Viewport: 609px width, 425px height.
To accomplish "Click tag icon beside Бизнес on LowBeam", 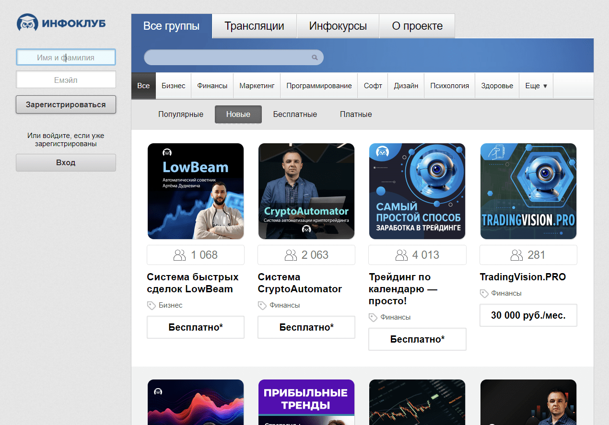I will tap(151, 305).
